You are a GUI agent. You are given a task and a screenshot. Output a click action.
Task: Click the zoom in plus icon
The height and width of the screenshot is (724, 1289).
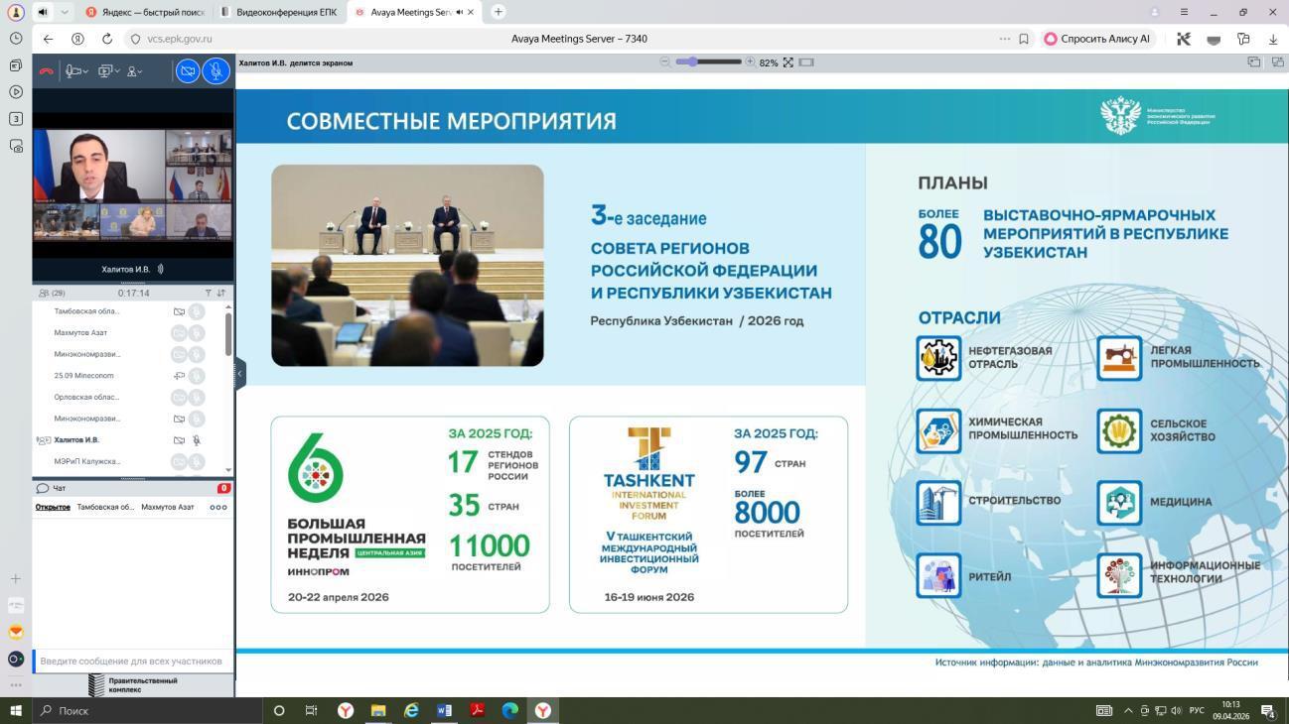pyautogui.click(x=750, y=62)
